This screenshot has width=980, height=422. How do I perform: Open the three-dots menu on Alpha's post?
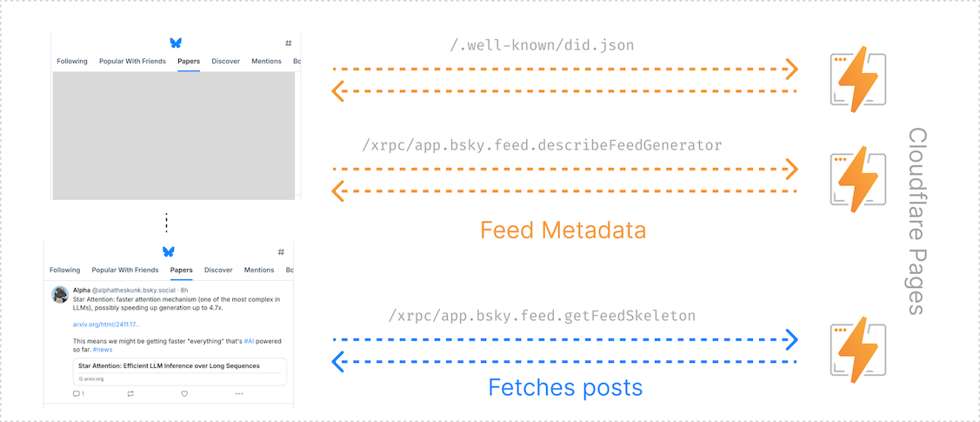(x=238, y=394)
